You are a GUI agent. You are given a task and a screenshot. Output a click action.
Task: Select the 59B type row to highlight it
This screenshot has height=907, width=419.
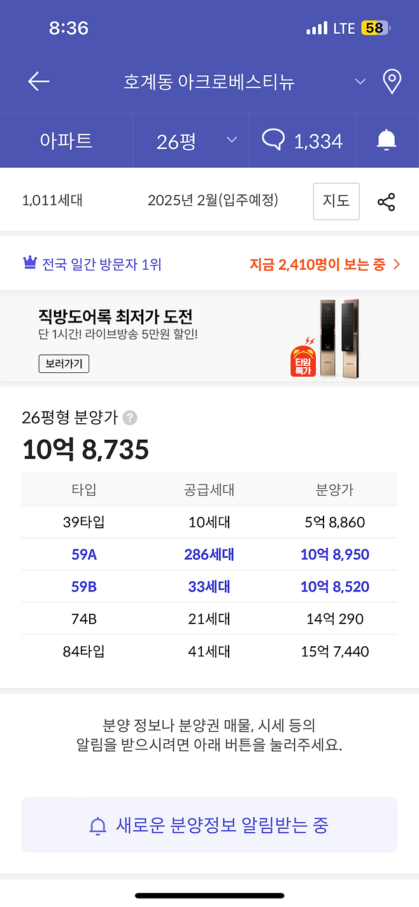click(209, 586)
